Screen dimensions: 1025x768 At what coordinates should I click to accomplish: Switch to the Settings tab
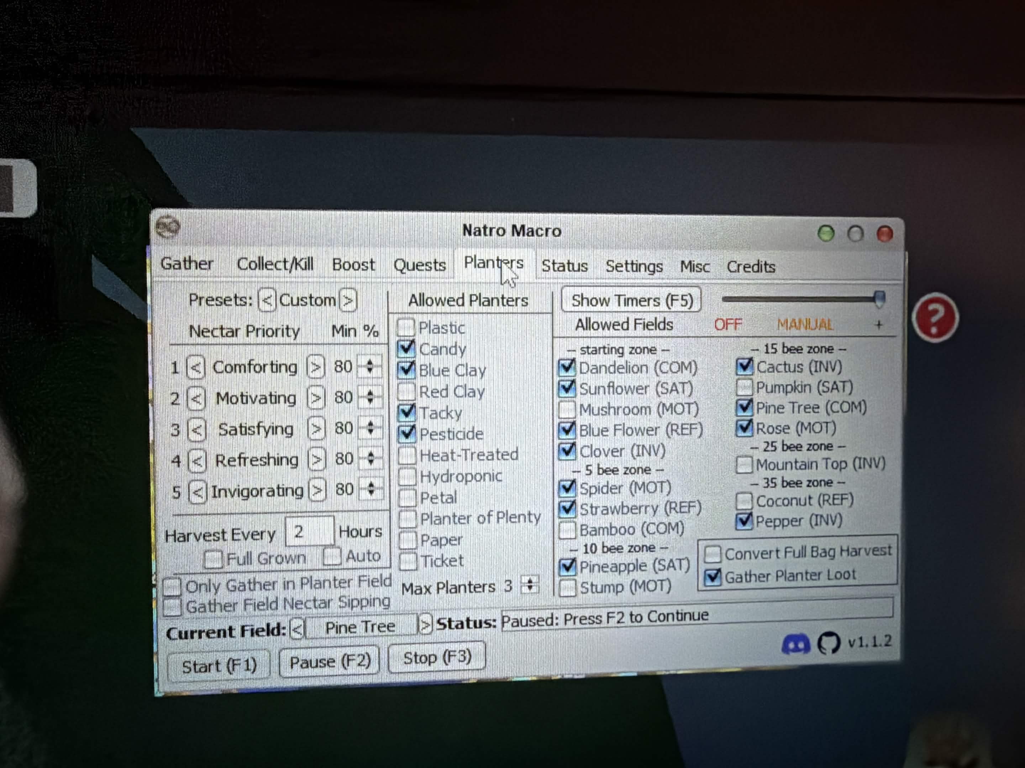tap(634, 266)
